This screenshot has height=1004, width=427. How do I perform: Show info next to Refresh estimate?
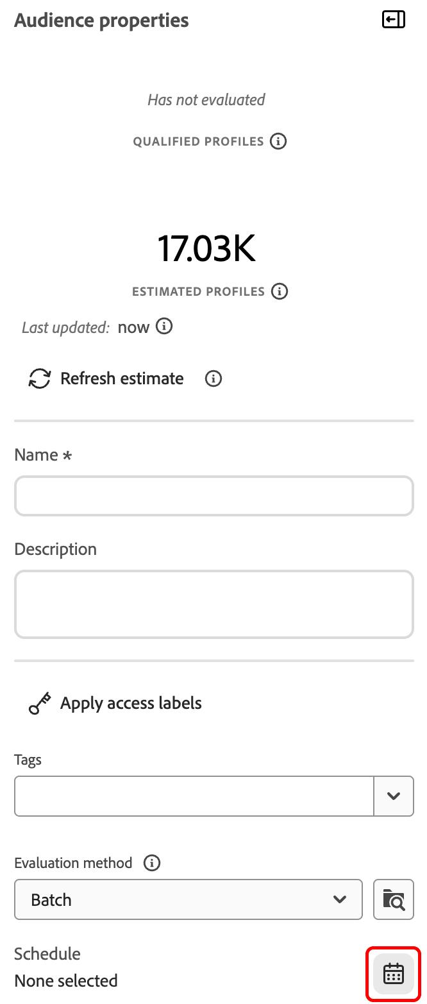click(x=213, y=379)
